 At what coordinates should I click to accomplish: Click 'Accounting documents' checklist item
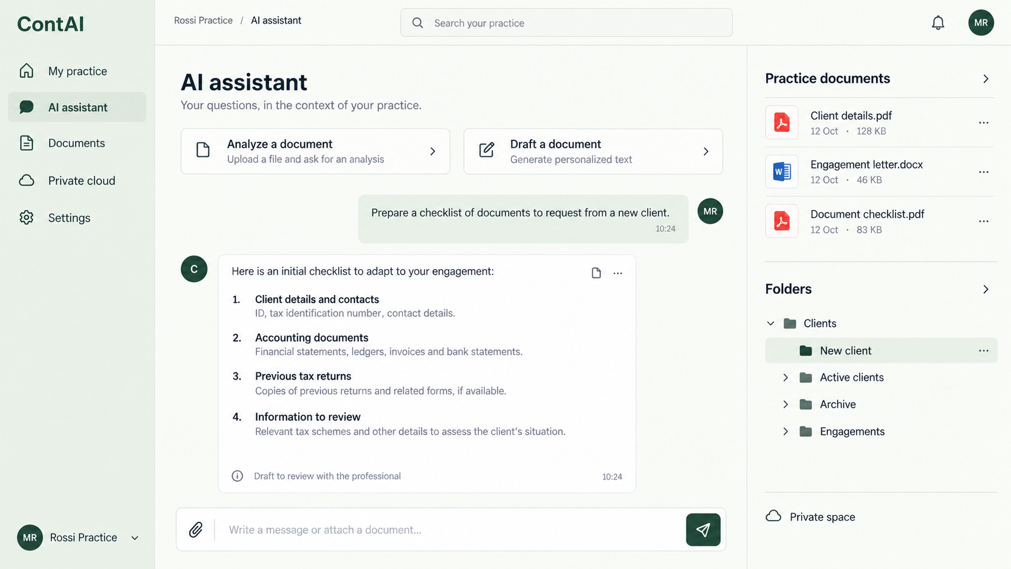click(x=311, y=337)
